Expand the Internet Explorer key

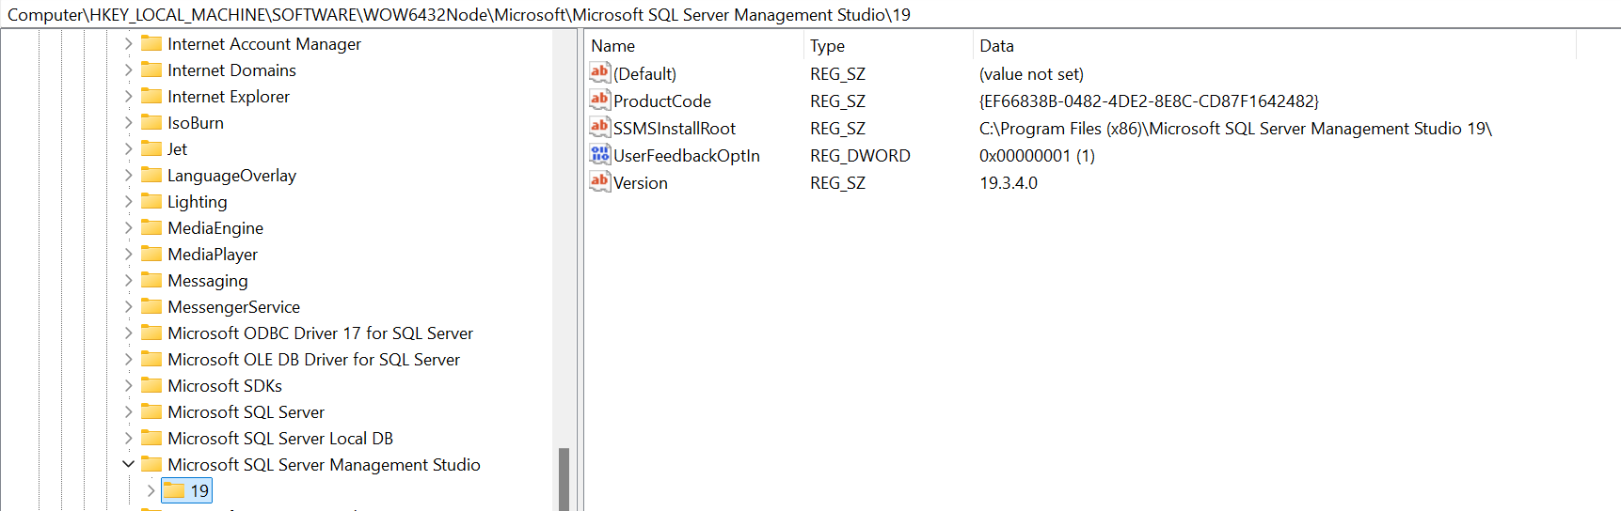pyautogui.click(x=128, y=96)
